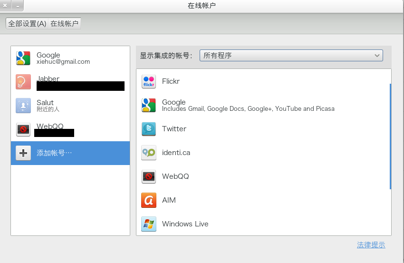The image size is (404, 263).
Task: Select the xiehuc@gmail.com account text
Action: 63,62
